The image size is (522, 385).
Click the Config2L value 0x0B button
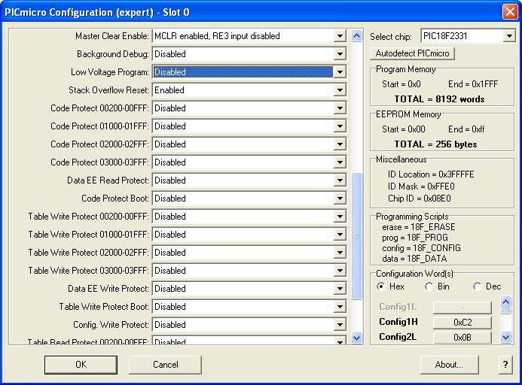pos(462,337)
